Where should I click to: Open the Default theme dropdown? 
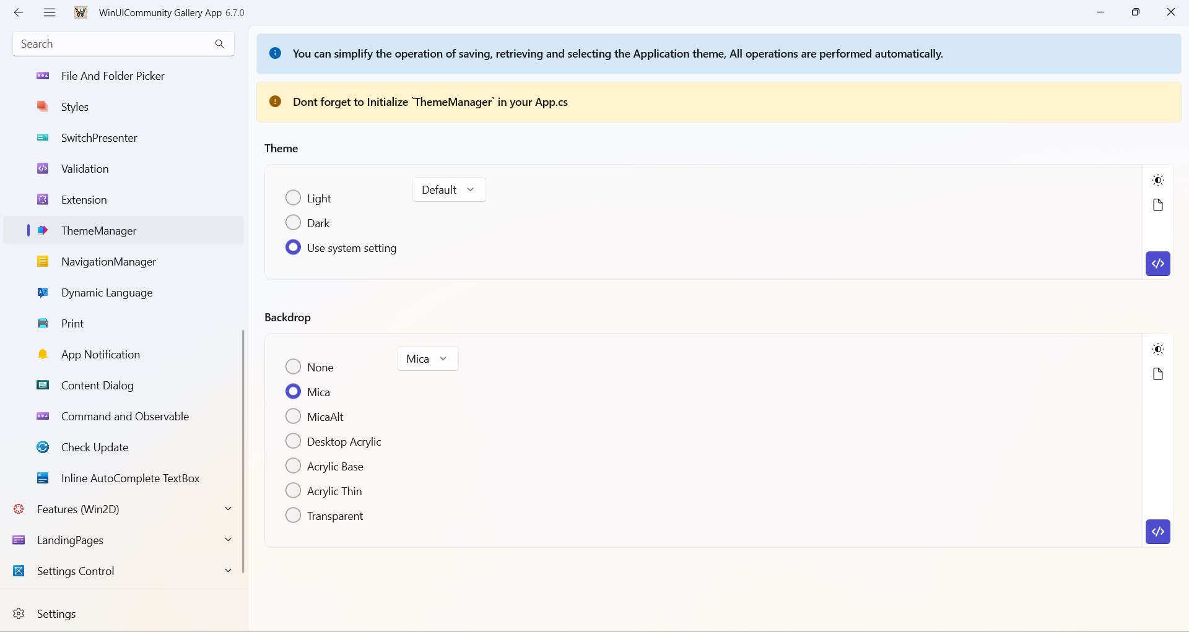(448, 190)
